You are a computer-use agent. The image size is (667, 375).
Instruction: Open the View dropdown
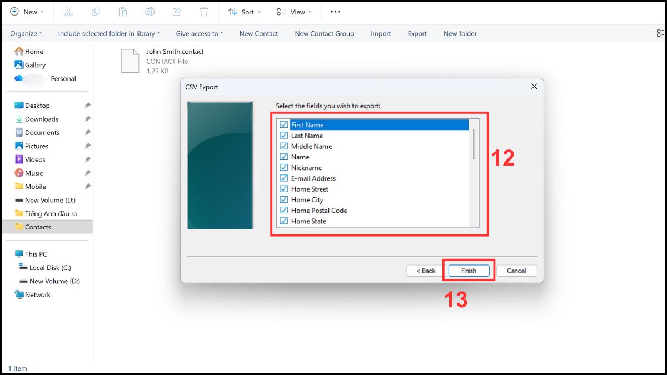(x=294, y=11)
